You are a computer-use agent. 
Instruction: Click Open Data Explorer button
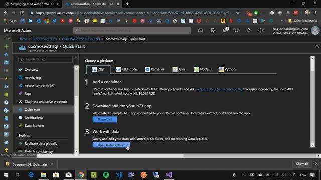click(x=111, y=145)
